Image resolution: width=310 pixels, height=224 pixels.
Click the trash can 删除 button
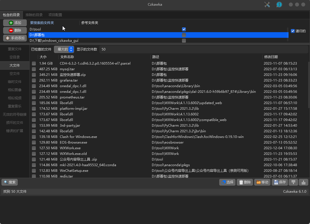(245, 182)
